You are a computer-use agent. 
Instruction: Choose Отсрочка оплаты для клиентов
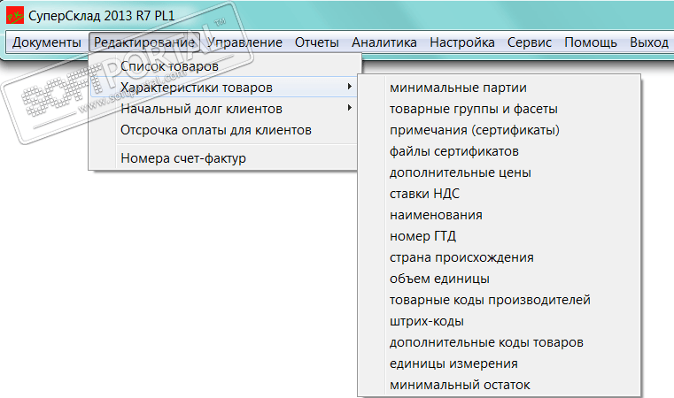[x=215, y=130]
